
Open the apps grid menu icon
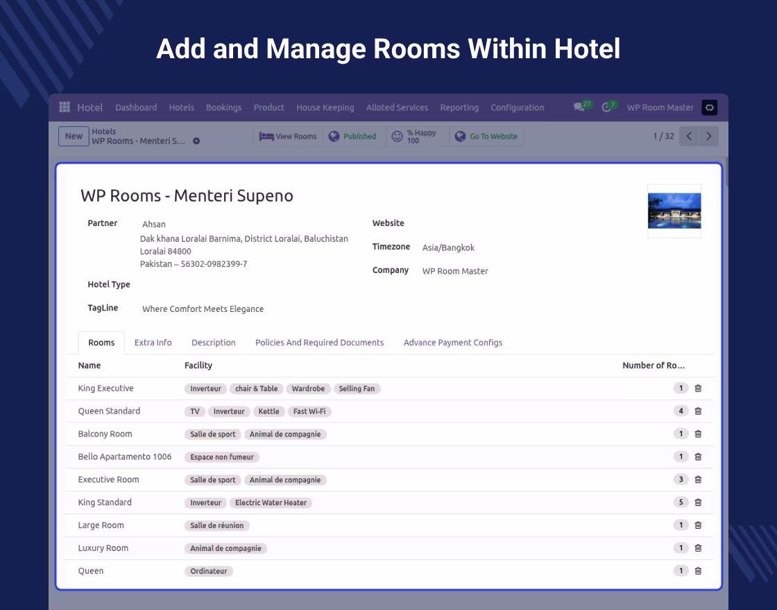pyautogui.click(x=65, y=107)
